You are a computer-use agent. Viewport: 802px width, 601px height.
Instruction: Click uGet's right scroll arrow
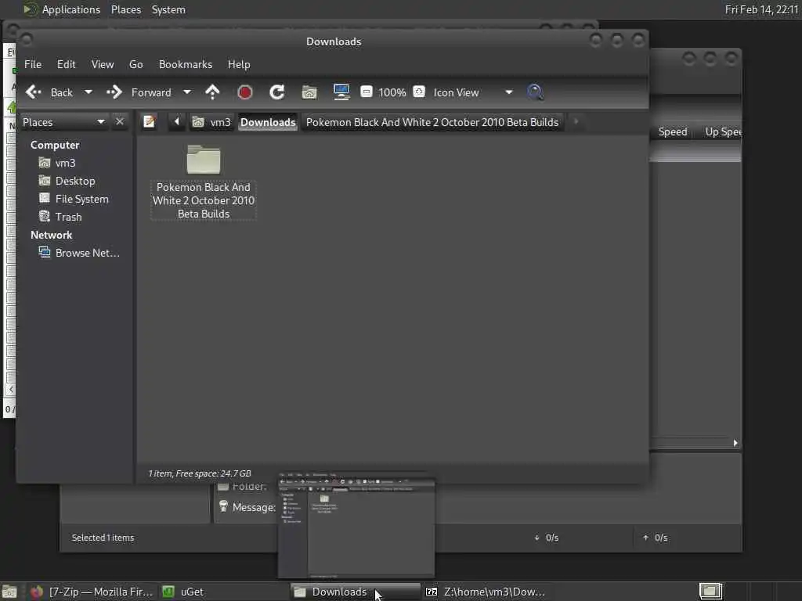[x=735, y=443]
